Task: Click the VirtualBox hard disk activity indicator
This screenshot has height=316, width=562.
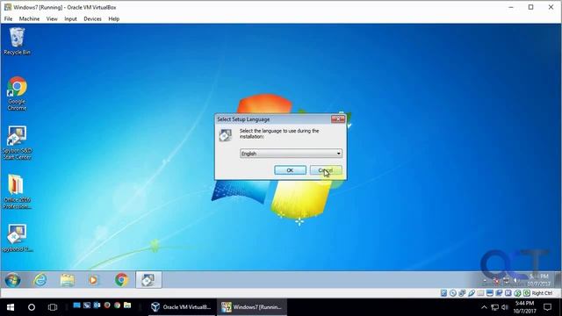Action: tap(444, 293)
